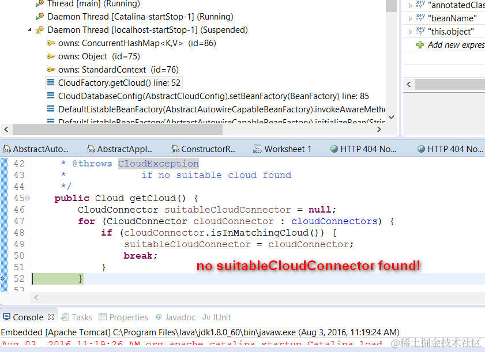The image size is (485, 352).
Task: Open the Tasks view tab
Action: coord(77,317)
